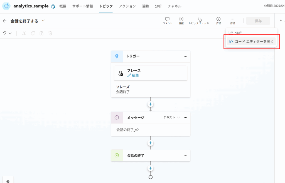Switch to the アクション tab
The width and height of the screenshot is (285, 183).
click(127, 6)
